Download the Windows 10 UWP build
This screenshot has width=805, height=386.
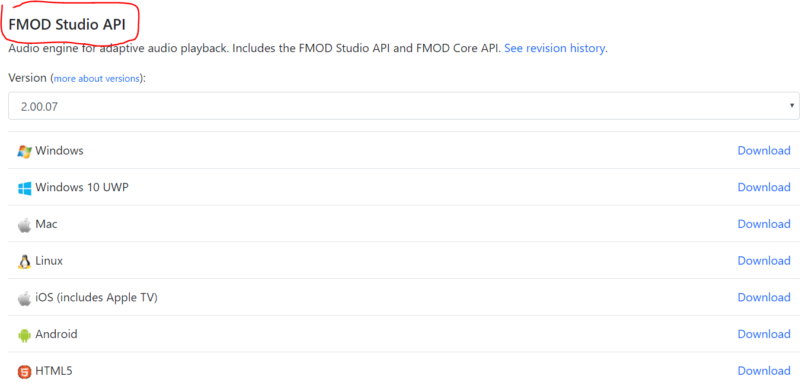pos(764,188)
